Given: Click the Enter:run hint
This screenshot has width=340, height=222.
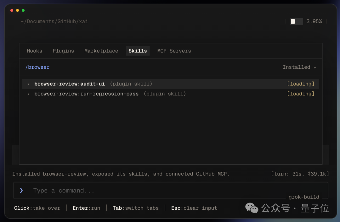Looking at the screenshot, I should [x=86, y=208].
